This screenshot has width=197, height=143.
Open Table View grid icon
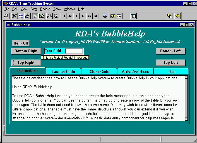tap(133, 16)
